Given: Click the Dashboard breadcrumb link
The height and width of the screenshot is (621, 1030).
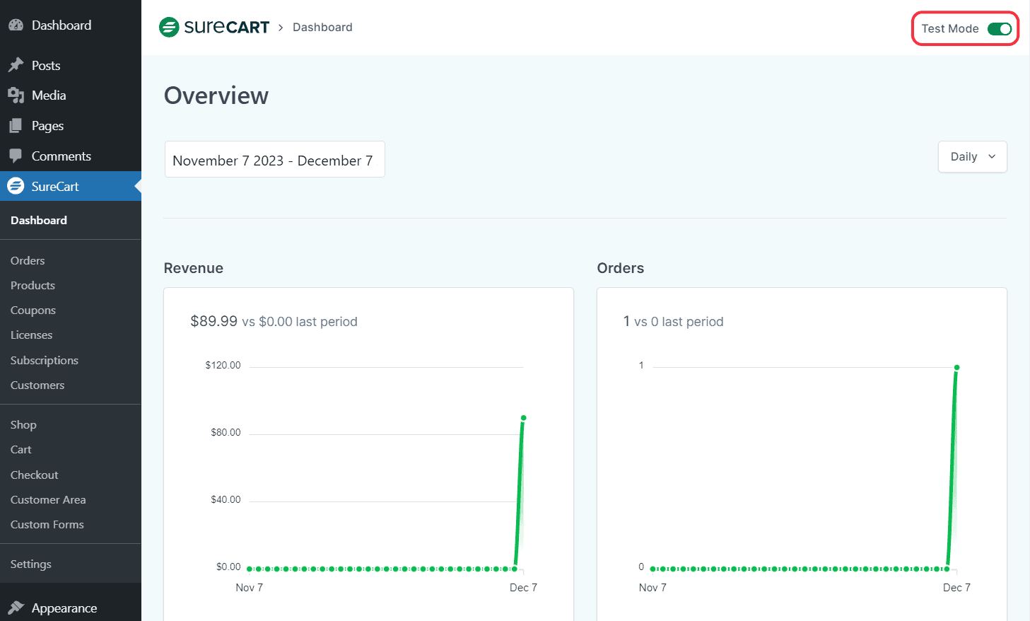Looking at the screenshot, I should [x=322, y=27].
